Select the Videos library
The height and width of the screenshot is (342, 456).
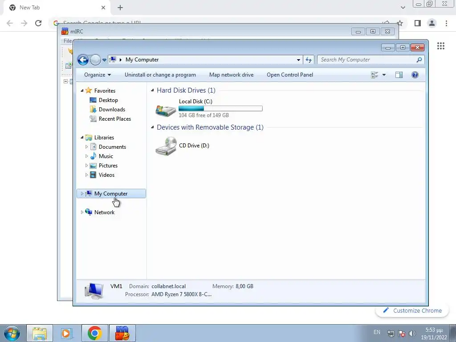tap(106, 175)
